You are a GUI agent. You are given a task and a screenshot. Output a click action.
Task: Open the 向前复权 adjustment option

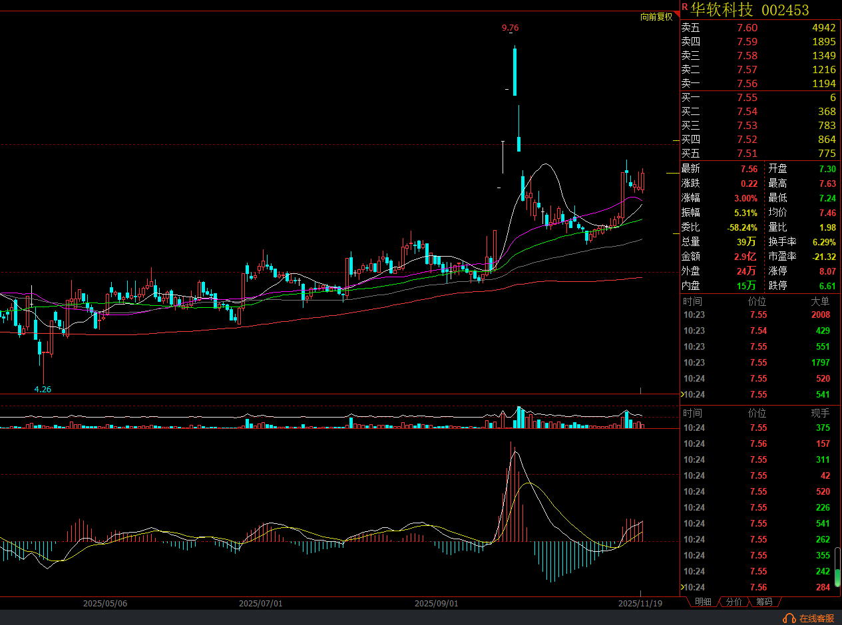click(x=656, y=17)
